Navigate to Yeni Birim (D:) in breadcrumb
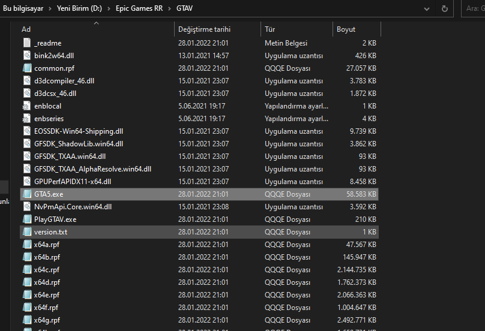Image resolution: width=485 pixels, height=331 pixels. (79, 9)
